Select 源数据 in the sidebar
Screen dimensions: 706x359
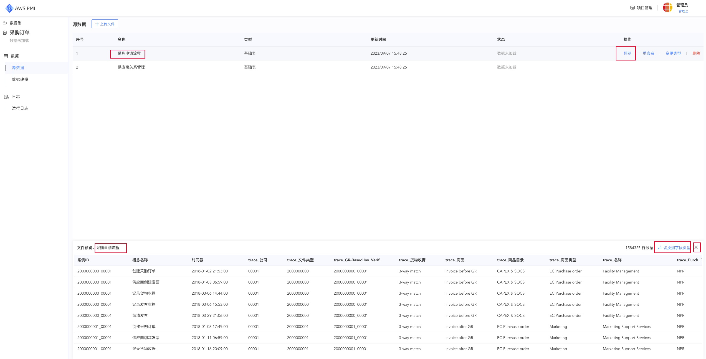(18, 68)
